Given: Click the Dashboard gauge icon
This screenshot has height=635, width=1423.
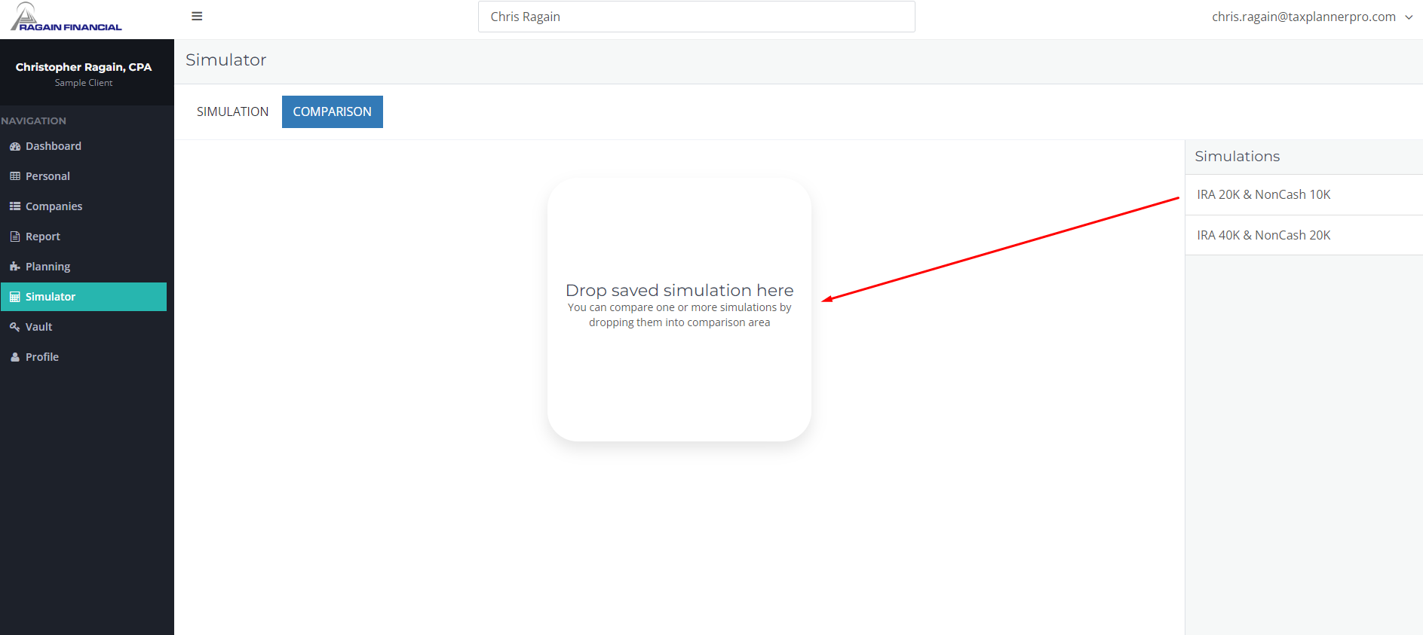Looking at the screenshot, I should coord(15,146).
